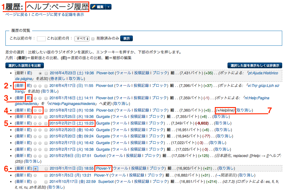Open the Plover-Y user link on the 2015年1月11日 row
The height and width of the screenshot is (191, 287).
103,168
